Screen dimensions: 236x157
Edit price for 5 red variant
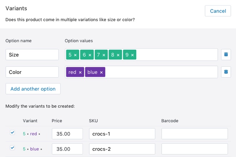tap(67, 133)
